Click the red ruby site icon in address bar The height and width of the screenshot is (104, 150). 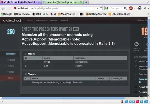(15, 8)
